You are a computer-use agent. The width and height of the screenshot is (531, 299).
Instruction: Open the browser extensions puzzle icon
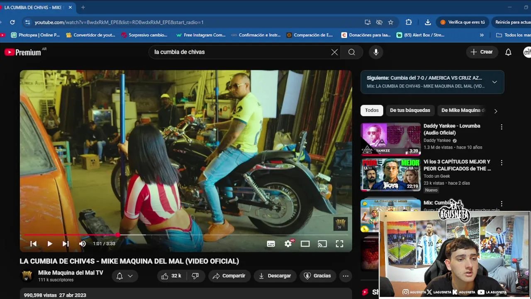click(x=409, y=22)
